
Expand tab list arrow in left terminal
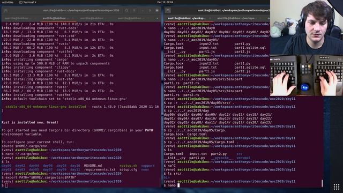point(157,18)
